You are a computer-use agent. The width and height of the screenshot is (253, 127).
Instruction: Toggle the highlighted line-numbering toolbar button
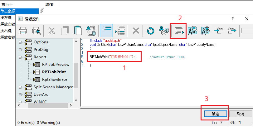click(106, 31)
